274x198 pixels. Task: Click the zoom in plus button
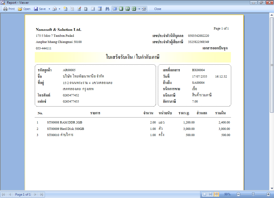268,194
